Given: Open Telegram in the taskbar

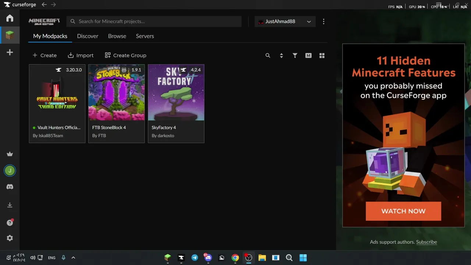Looking at the screenshot, I should tap(195, 258).
